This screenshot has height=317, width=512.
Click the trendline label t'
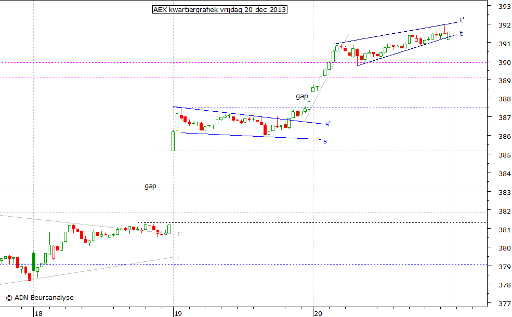pos(462,20)
